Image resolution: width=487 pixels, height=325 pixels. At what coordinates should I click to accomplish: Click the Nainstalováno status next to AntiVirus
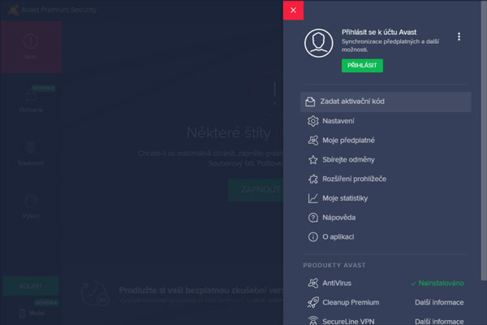tap(437, 284)
